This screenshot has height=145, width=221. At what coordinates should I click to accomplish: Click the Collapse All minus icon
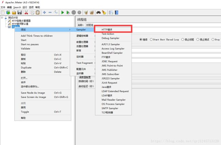50,13
